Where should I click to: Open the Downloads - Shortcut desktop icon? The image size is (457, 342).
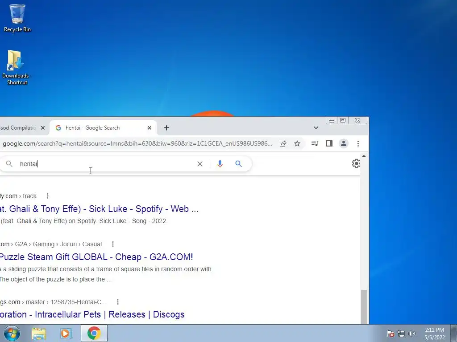17,68
